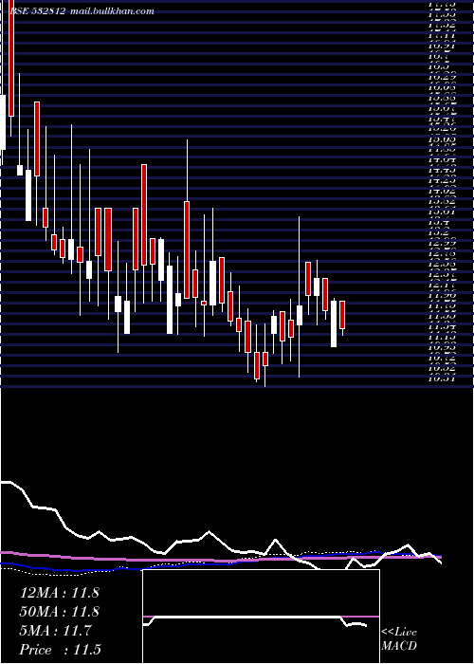Viewport: 474px width, 664px height.
Task: Click the 10.31 price axis label
Action: pyautogui.click(x=442, y=378)
